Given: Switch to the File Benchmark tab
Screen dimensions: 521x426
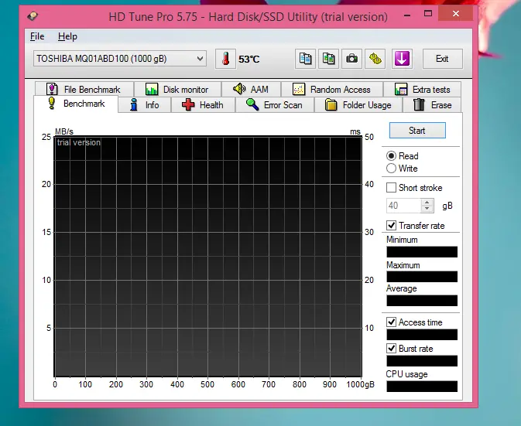Looking at the screenshot, I should coord(84,89).
